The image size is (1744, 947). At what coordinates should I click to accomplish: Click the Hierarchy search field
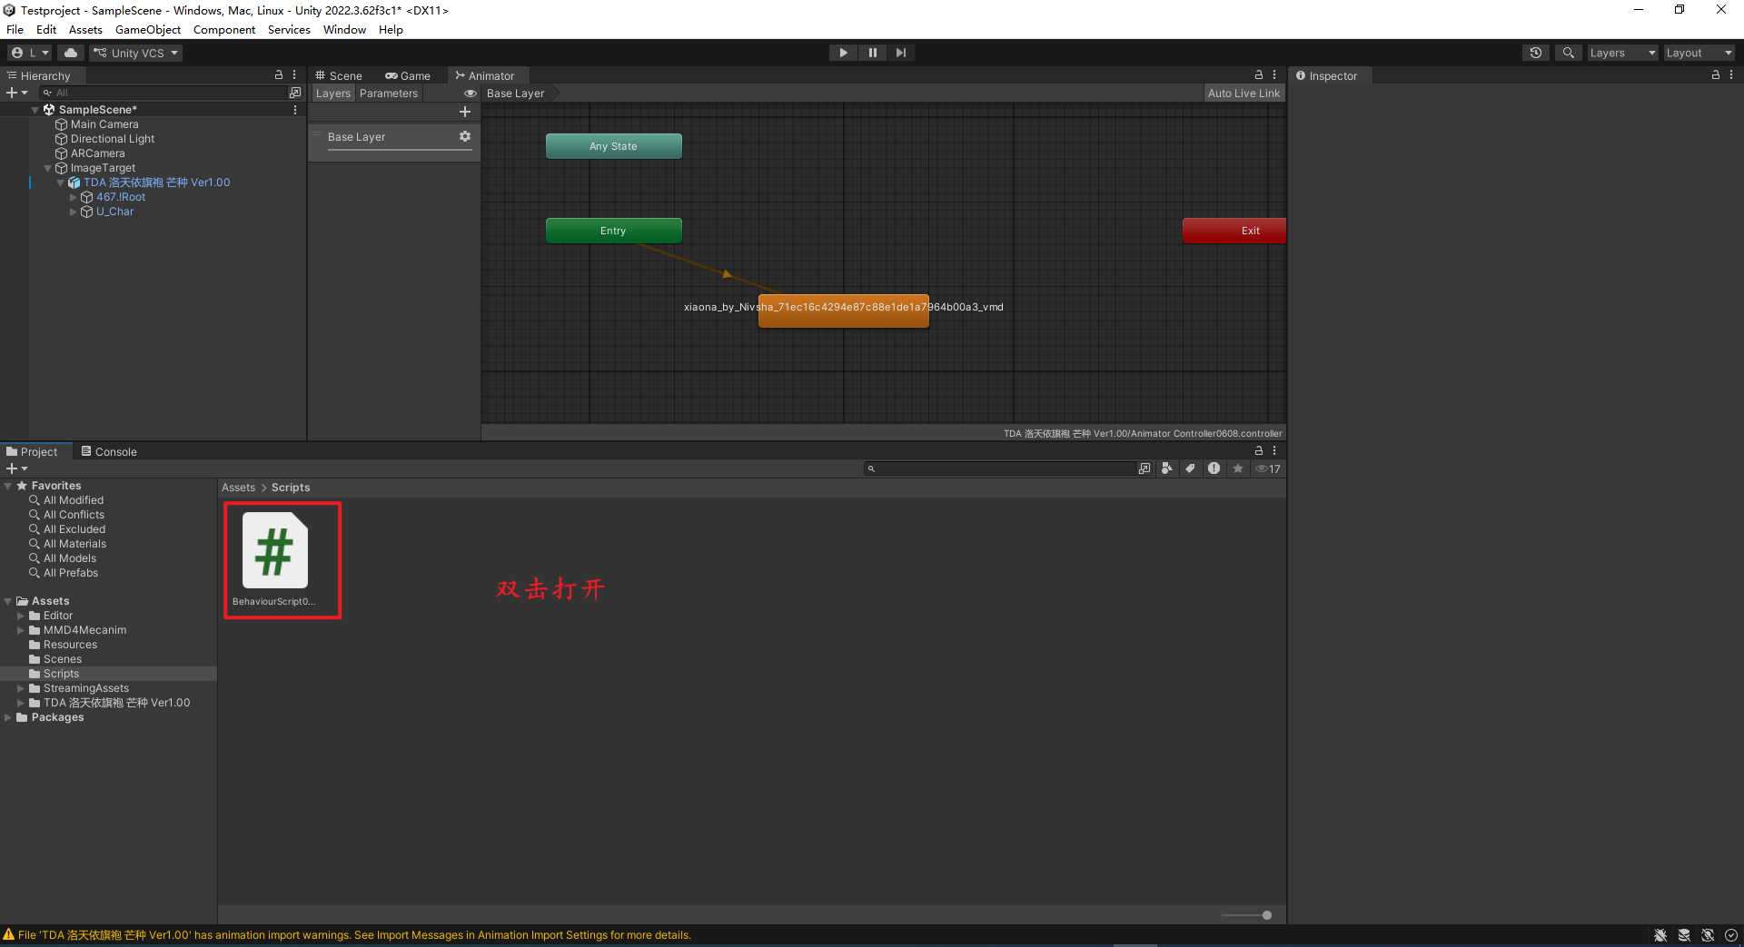162,93
